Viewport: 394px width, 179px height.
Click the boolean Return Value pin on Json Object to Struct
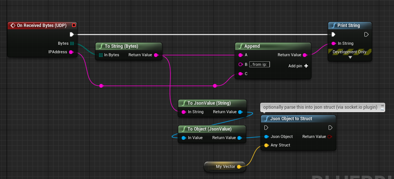(x=330, y=137)
